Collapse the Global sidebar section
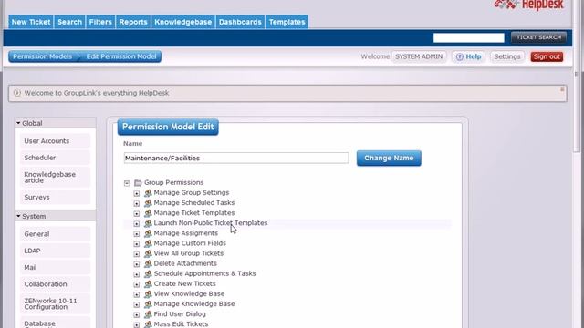The width and height of the screenshot is (584, 328). pos(18,123)
